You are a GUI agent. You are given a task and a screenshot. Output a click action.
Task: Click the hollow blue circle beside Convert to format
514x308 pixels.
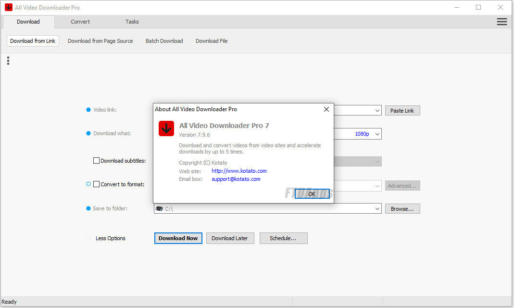(x=88, y=184)
